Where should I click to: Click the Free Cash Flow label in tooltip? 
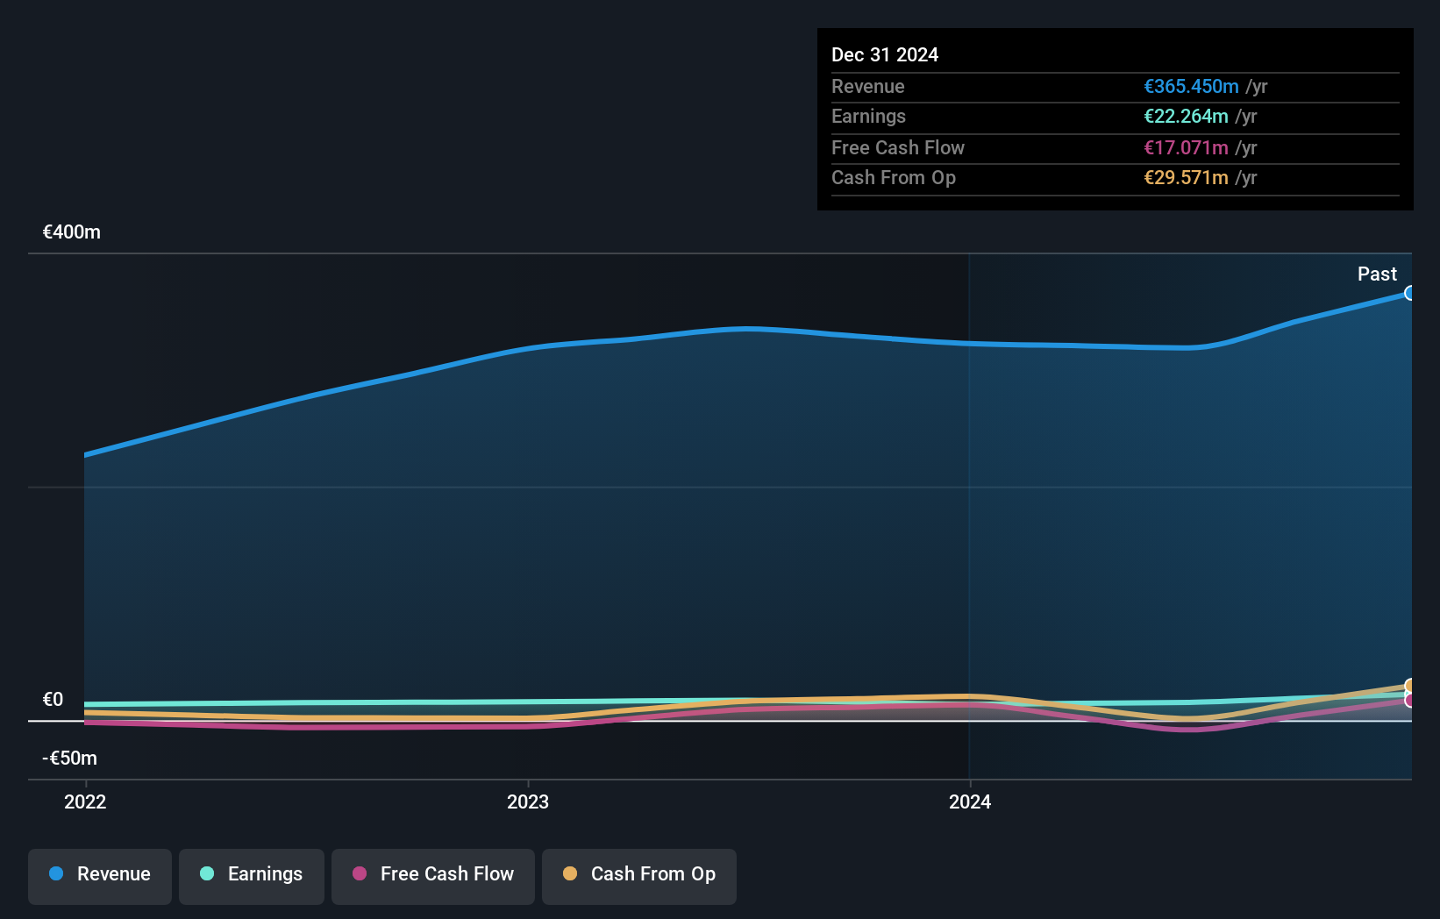click(x=898, y=147)
